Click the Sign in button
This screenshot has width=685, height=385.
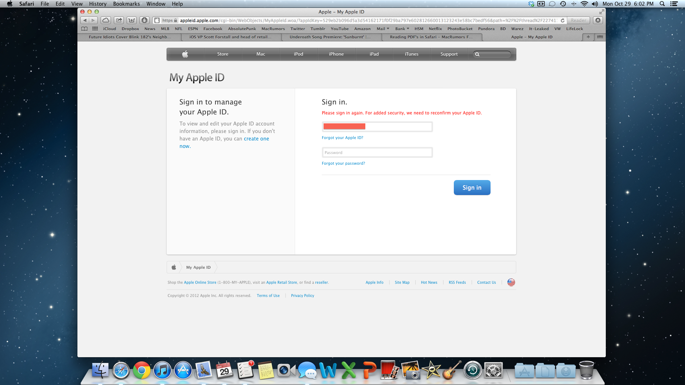(472, 188)
